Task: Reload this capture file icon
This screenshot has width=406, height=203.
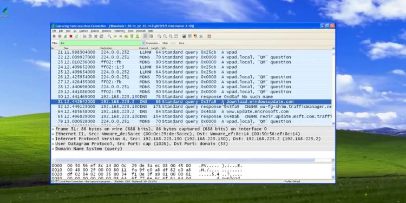Action: point(101,36)
